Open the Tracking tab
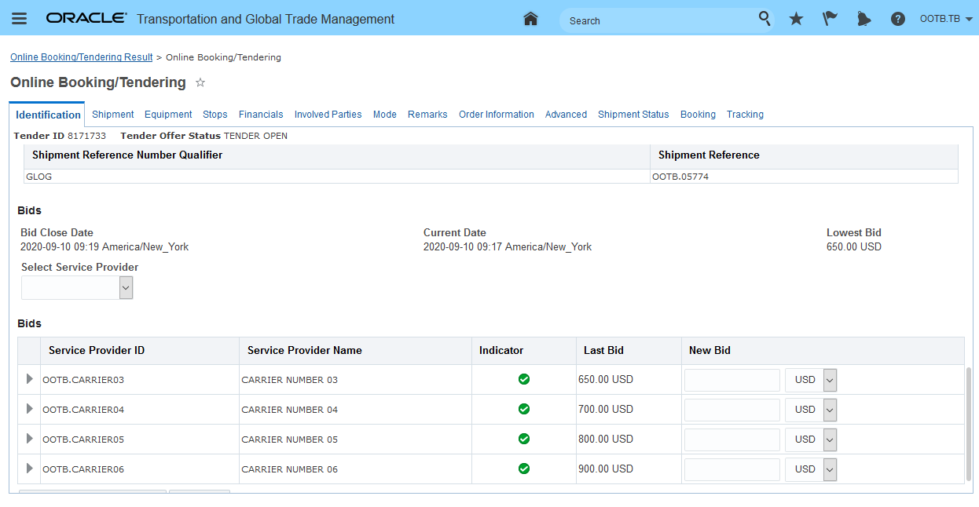Screen dimensions: 979x507 (745, 115)
